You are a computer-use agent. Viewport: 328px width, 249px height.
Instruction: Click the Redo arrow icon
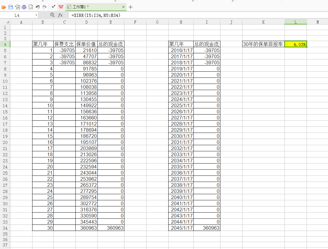tap(44, 7)
